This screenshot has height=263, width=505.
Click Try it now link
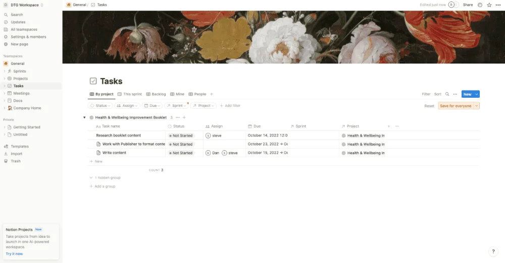point(14,254)
